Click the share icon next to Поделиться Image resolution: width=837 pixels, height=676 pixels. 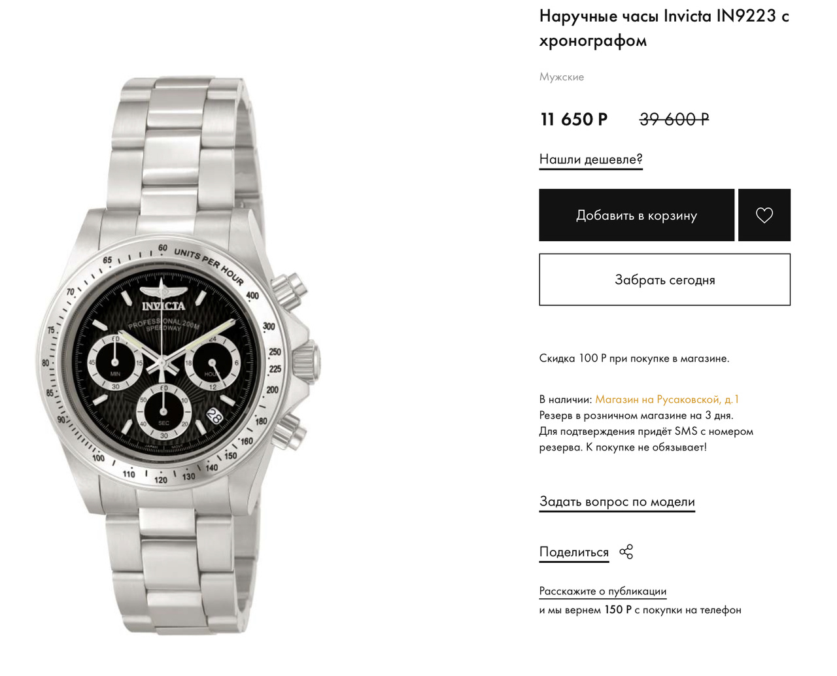(x=626, y=552)
